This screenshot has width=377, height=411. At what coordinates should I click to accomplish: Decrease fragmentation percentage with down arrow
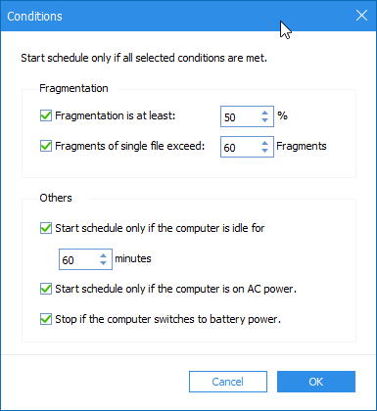point(264,120)
